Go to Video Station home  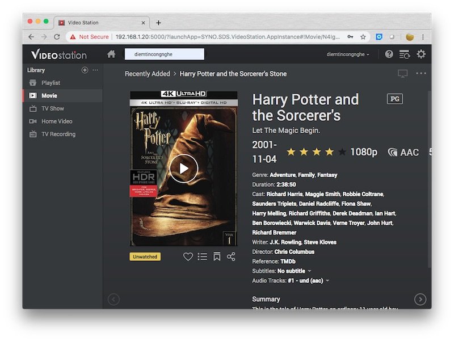pos(111,54)
